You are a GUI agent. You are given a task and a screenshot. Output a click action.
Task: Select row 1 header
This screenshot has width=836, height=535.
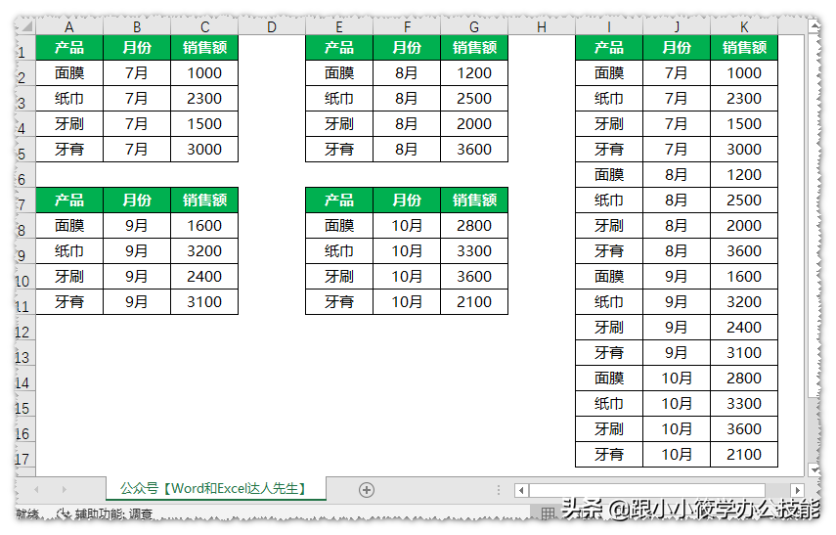pyautogui.click(x=25, y=48)
